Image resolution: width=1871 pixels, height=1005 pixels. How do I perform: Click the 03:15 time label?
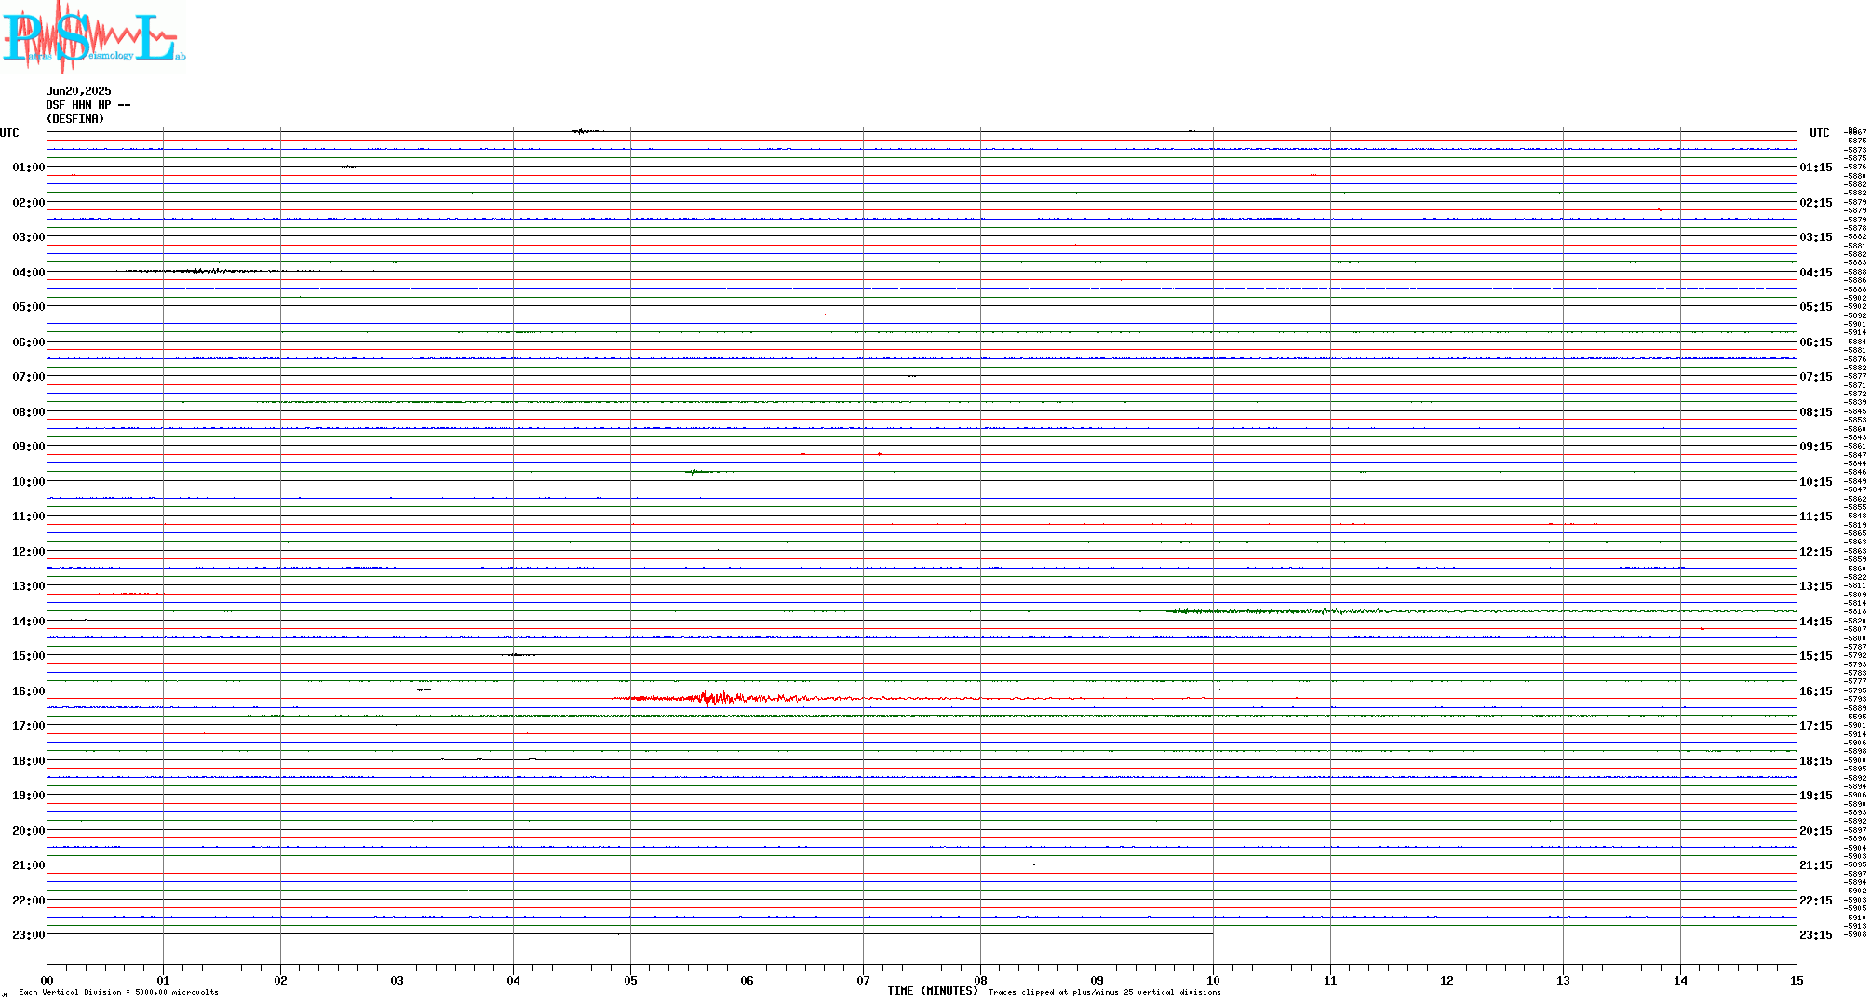[x=1816, y=237]
